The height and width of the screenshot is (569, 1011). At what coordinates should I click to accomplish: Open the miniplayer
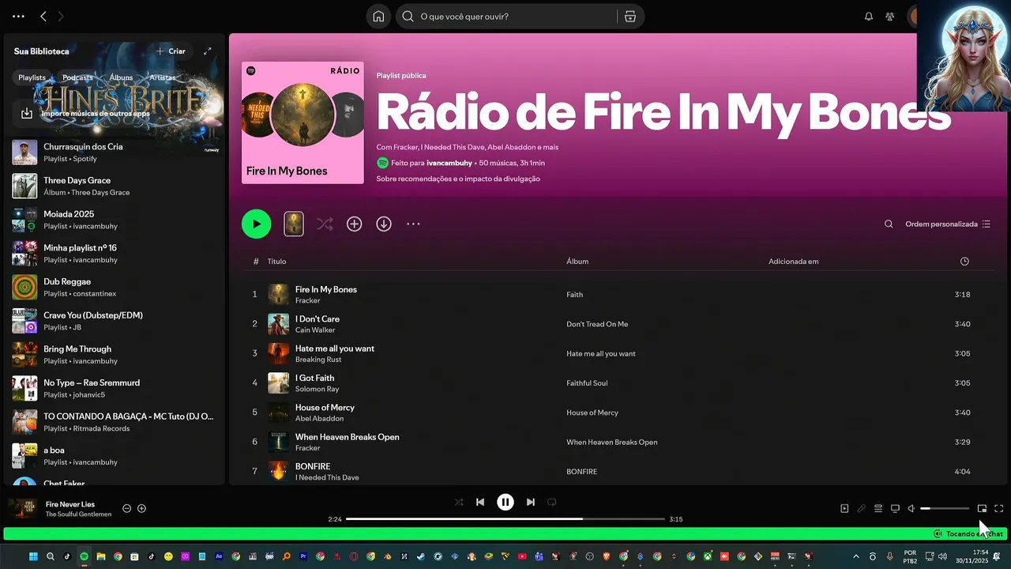(x=982, y=509)
